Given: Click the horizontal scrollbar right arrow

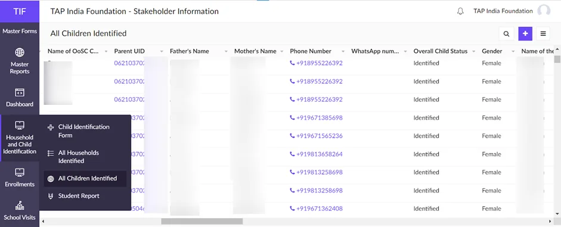Looking at the screenshot, I should (550, 222).
